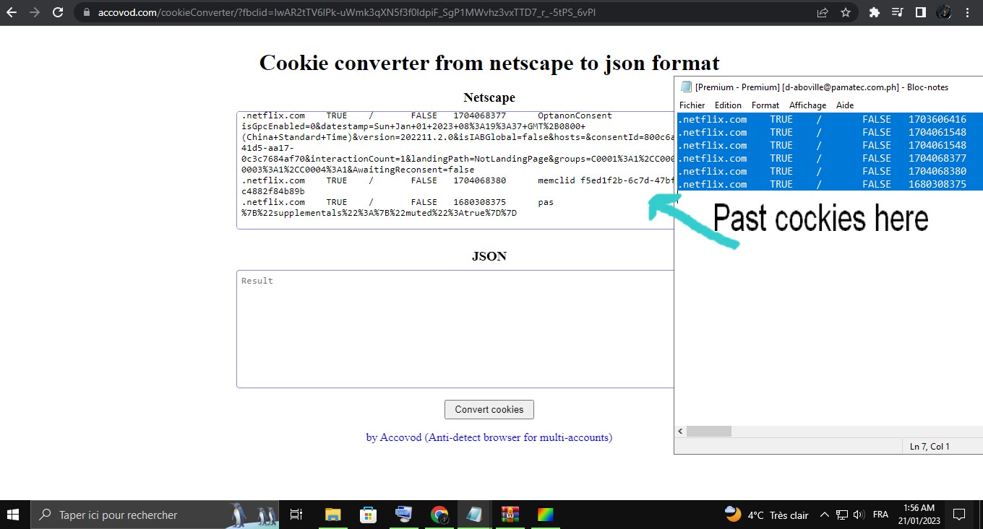Image resolution: width=983 pixels, height=529 pixels.
Task: Click the Notepad horizontal scrollbar thumb
Action: (708, 431)
